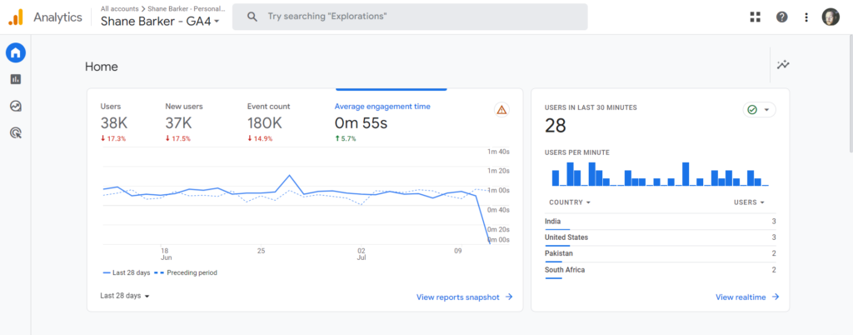
Task: Click the Pakistan country row
Action: [660, 254]
